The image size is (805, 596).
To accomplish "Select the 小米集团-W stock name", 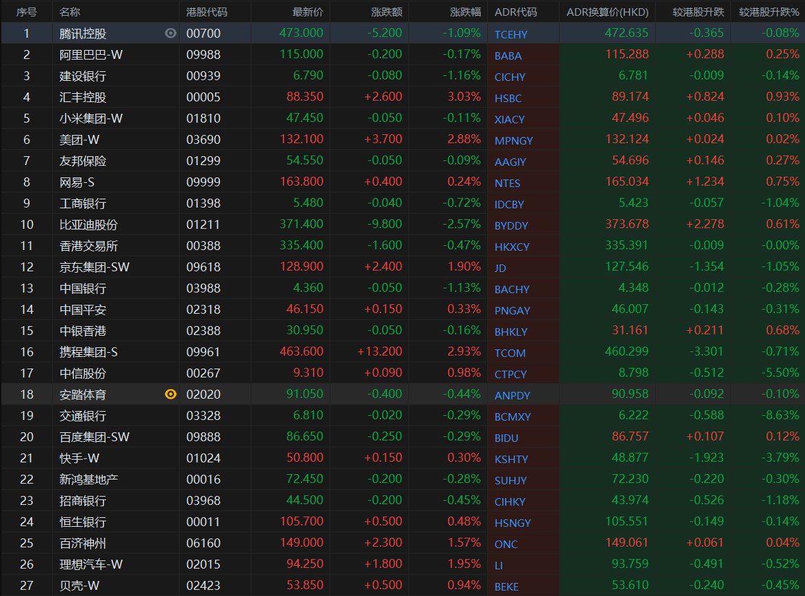I will 91,118.
